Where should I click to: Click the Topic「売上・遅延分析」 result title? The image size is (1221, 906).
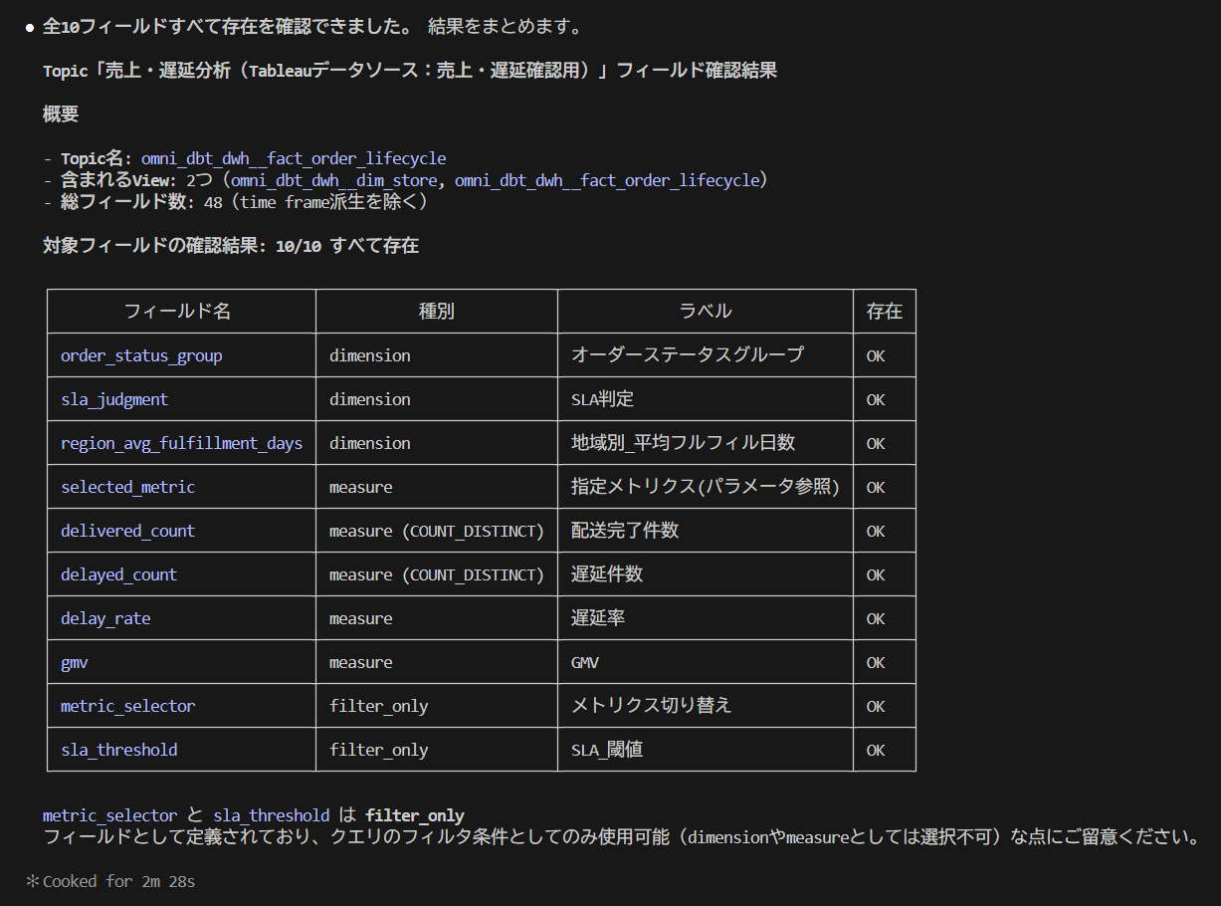(x=410, y=71)
